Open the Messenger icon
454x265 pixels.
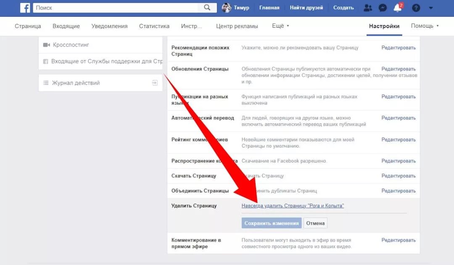click(383, 8)
